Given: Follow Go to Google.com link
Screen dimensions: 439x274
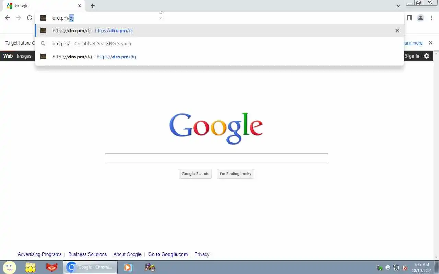Looking at the screenshot, I should (x=168, y=254).
